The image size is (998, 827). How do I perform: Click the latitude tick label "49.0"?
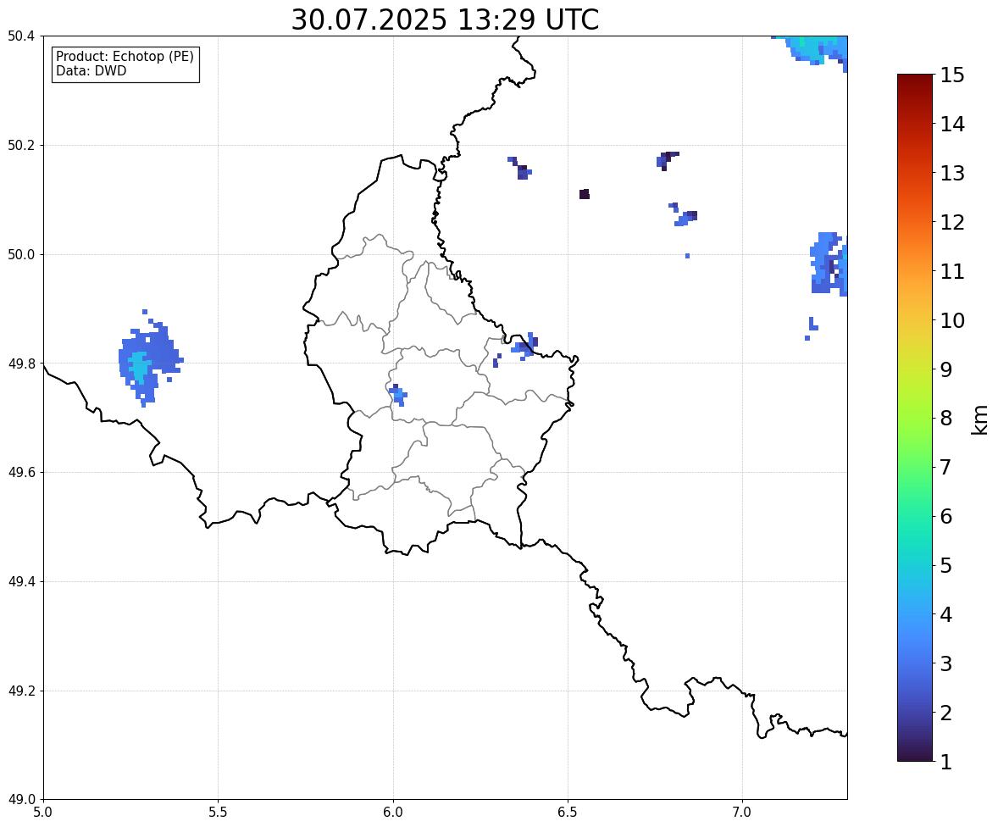[x=21, y=800]
